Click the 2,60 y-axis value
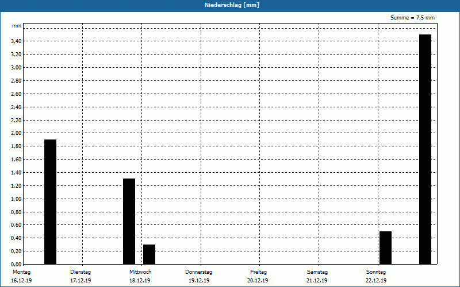This screenshot has width=460, height=287. pyautogui.click(x=16, y=94)
